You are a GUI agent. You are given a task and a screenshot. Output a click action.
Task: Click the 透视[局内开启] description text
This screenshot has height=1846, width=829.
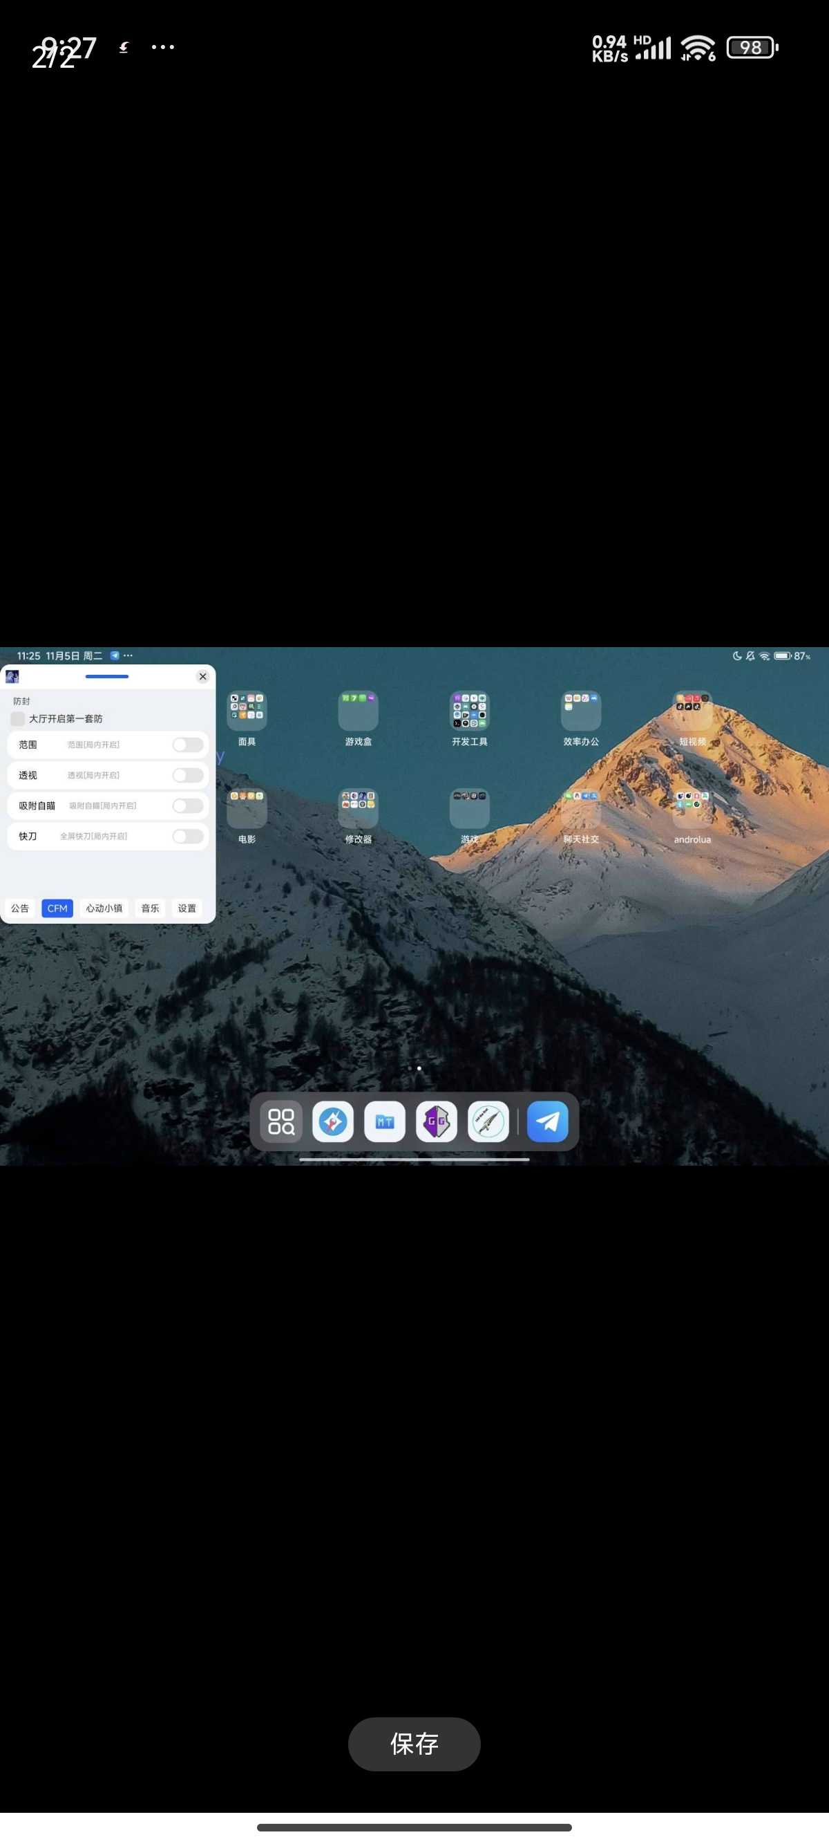(93, 775)
